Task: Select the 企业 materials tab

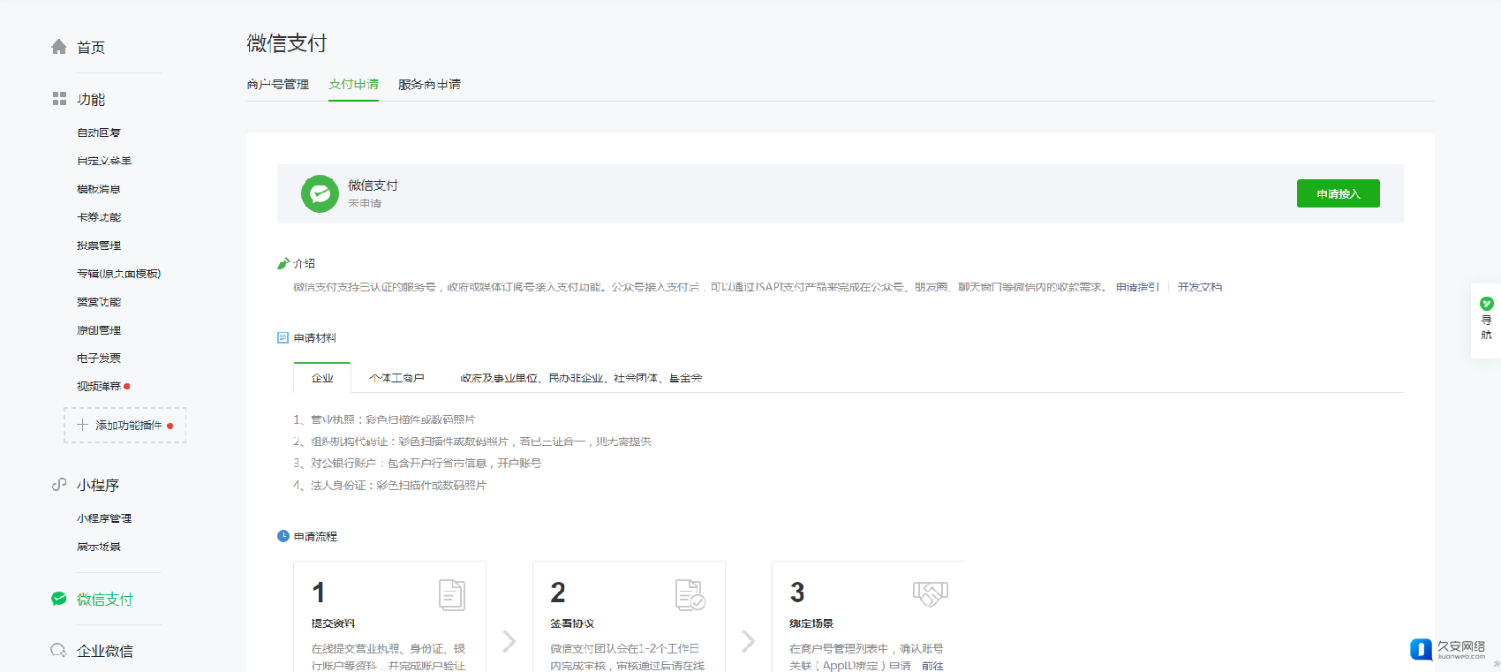Action: [x=322, y=378]
